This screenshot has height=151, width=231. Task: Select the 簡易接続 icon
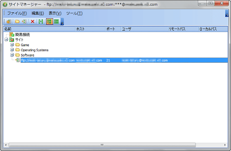(12, 35)
